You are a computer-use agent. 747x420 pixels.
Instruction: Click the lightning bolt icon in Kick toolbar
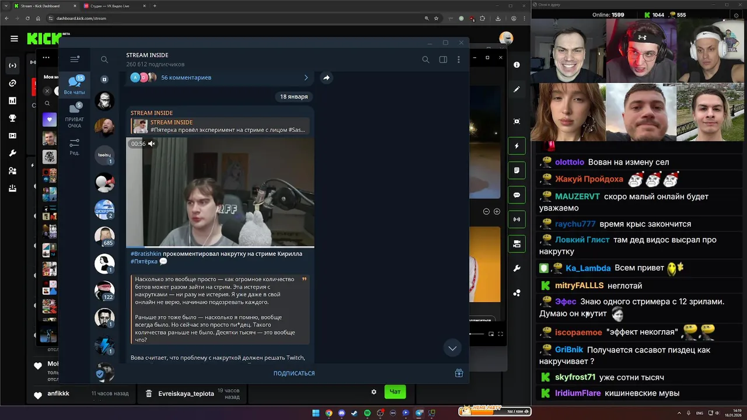(x=516, y=146)
